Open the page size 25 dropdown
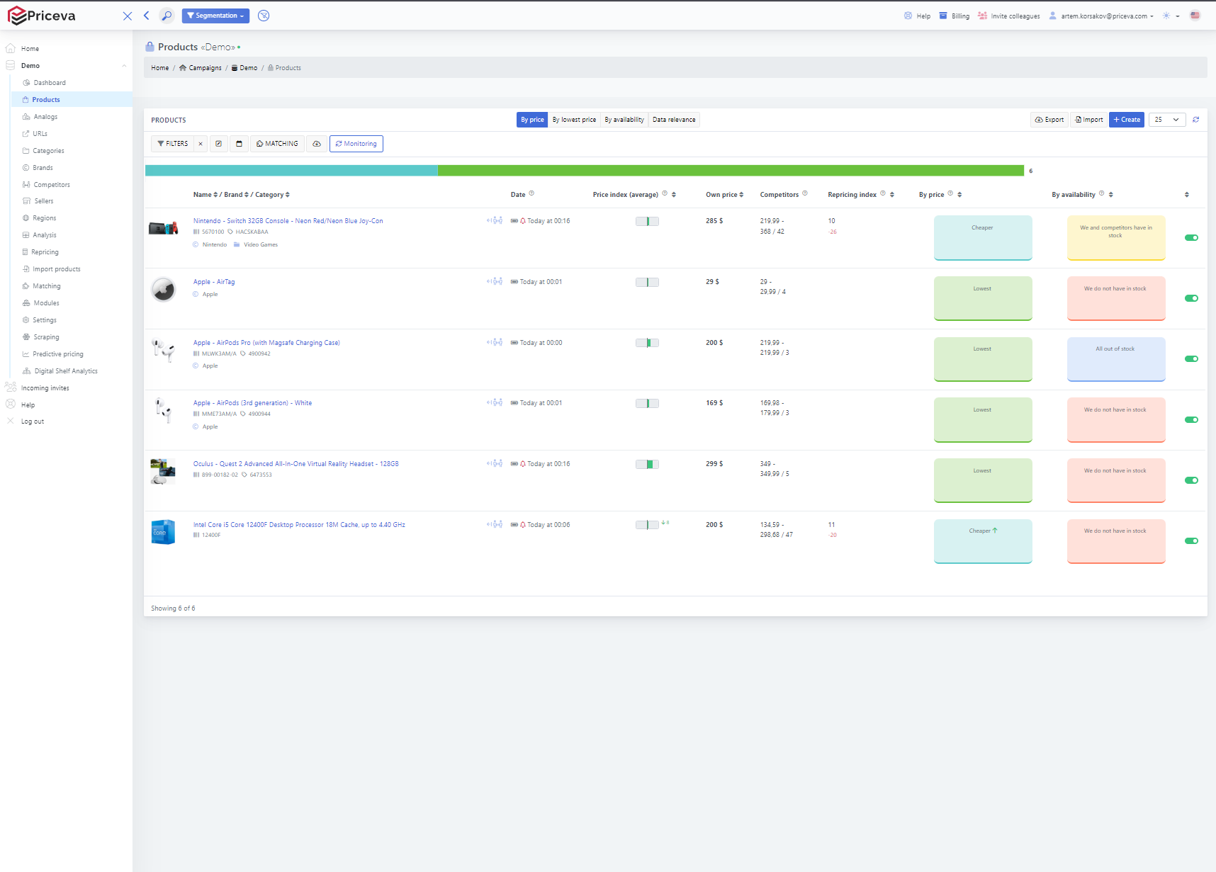 point(1167,120)
